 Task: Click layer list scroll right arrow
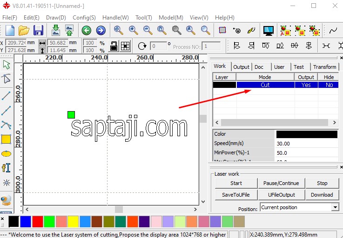pyautogui.click(x=335, y=123)
